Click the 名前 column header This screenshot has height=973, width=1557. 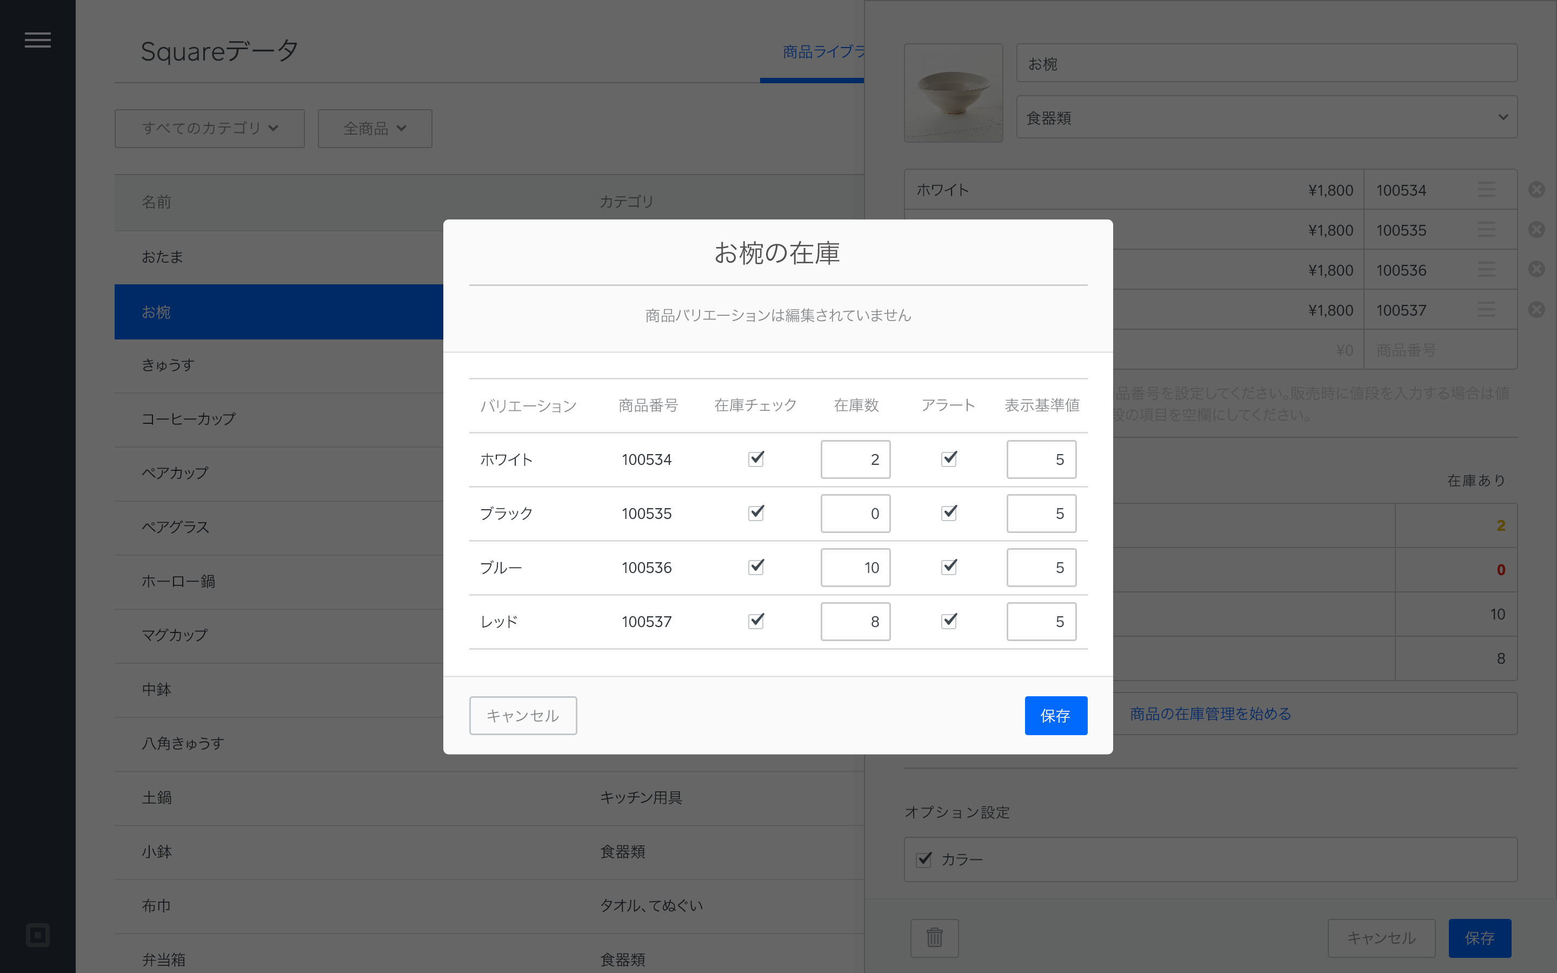[x=156, y=202]
